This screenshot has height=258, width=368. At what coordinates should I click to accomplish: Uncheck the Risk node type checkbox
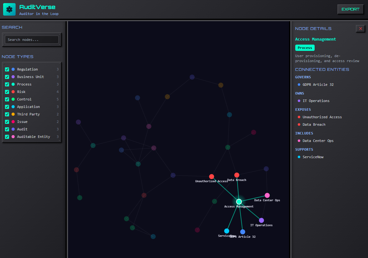(x=7, y=92)
